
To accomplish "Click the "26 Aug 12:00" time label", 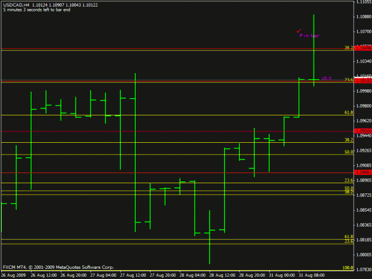I will (x=43, y=275).
